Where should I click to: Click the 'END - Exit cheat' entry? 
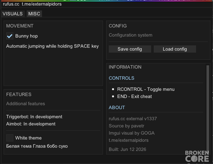pyautogui.click(x=135, y=96)
